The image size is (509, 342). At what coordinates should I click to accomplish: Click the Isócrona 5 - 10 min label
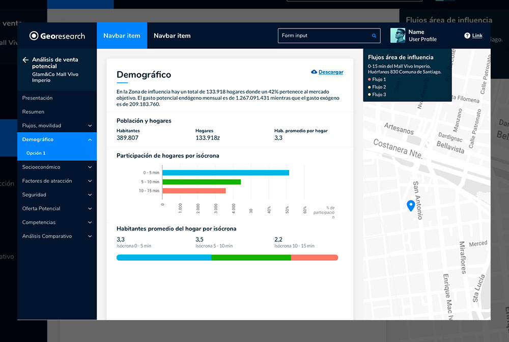[214, 246]
